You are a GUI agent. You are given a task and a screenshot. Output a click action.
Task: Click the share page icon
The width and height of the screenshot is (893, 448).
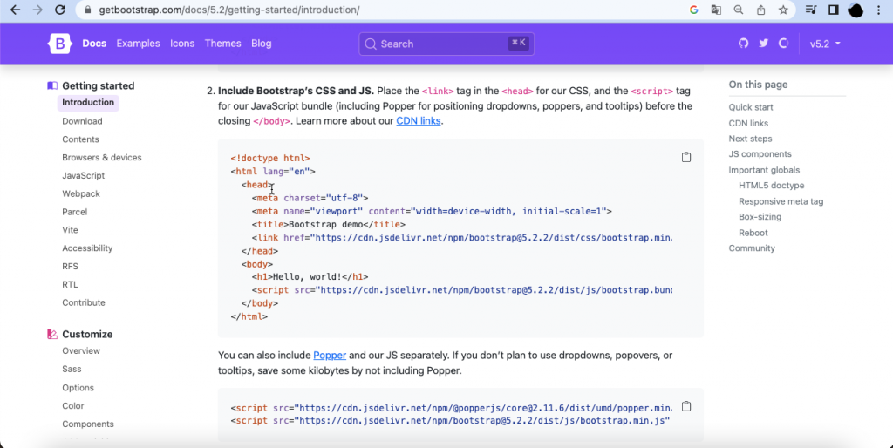pyautogui.click(x=760, y=10)
